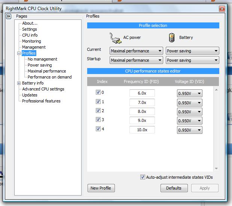Open the Startup AC power profile dropdown
Screen dimensions: 232x206
coord(136,60)
